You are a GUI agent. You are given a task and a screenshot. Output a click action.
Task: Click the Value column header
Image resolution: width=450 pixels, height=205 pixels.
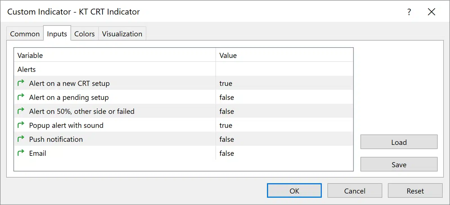point(284,55)
